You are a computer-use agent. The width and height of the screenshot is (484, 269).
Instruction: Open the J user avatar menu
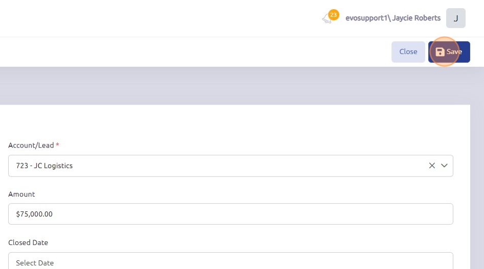[455, 18]
